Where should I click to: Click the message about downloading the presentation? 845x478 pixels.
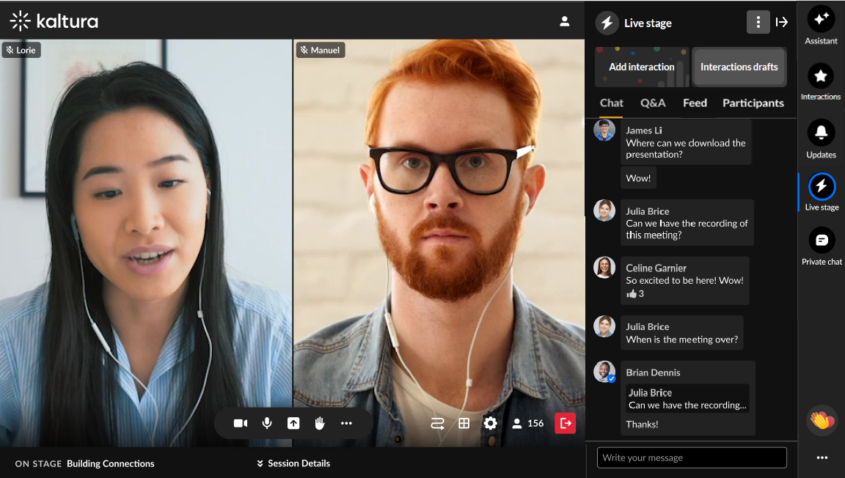point(686,142)
